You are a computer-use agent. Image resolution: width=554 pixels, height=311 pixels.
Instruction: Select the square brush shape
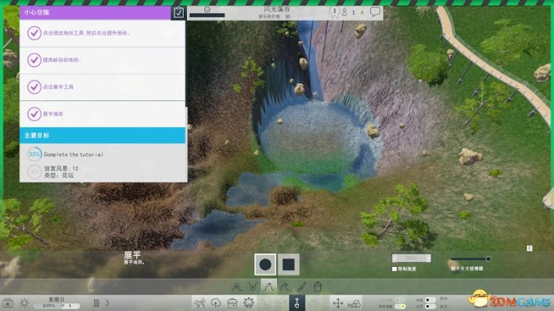pos(288,264)
